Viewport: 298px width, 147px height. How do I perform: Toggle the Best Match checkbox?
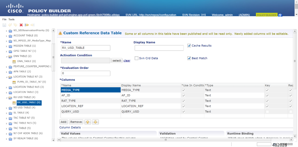189,58
